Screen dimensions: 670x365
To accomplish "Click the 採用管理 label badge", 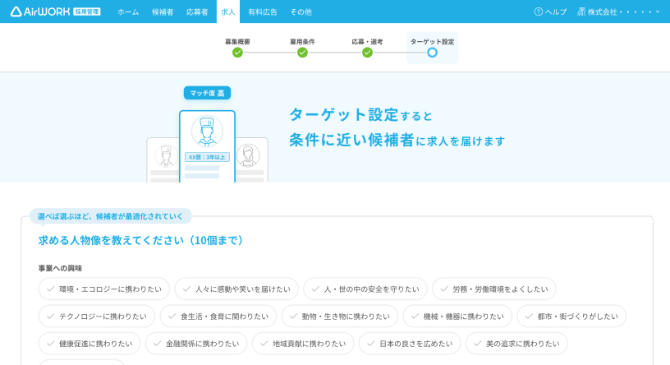I will 87,12.
